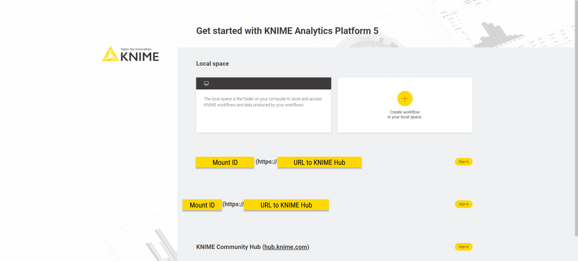578x261 pixels.
Task: Open the hub.knime.com link
Action: tap(285, 247)
